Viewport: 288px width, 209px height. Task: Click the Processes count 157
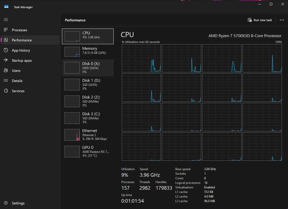(125, 188)
